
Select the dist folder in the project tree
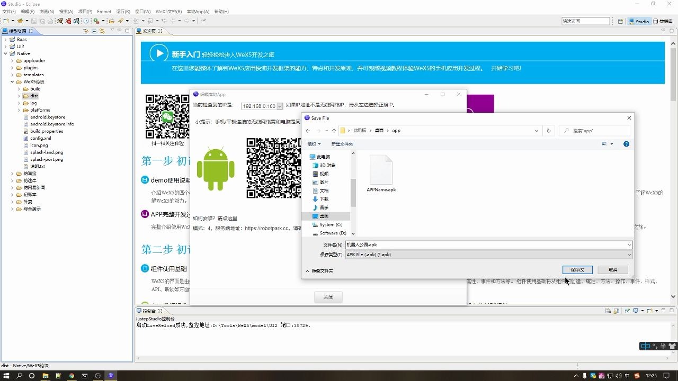pyautogui.click(x=31, y=96)
